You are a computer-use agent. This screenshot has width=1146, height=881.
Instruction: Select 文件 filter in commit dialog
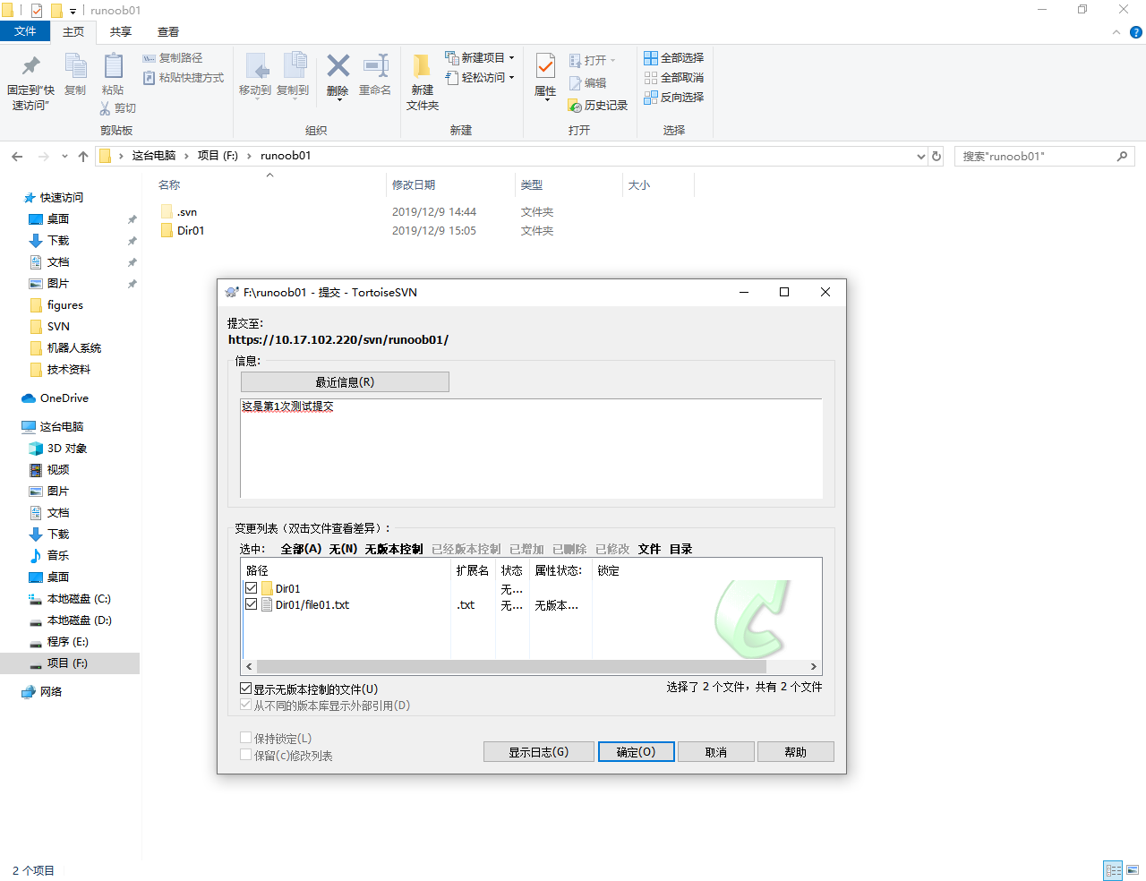pos(649,549)
